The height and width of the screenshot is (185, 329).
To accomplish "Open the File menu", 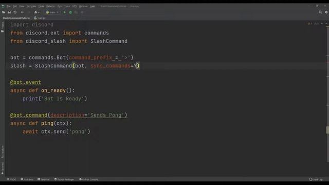I will (x=8, y=6).
